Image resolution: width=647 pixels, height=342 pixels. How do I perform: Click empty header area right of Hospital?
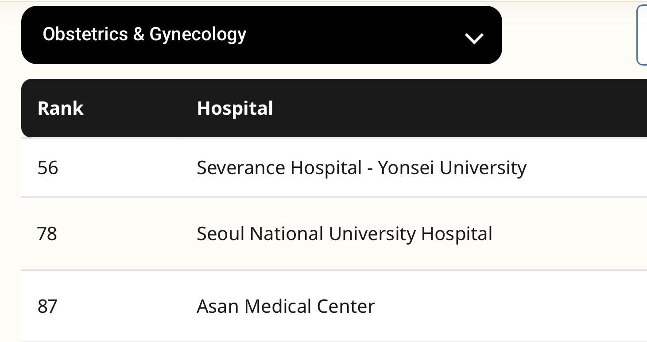click(x=443, y=109)
